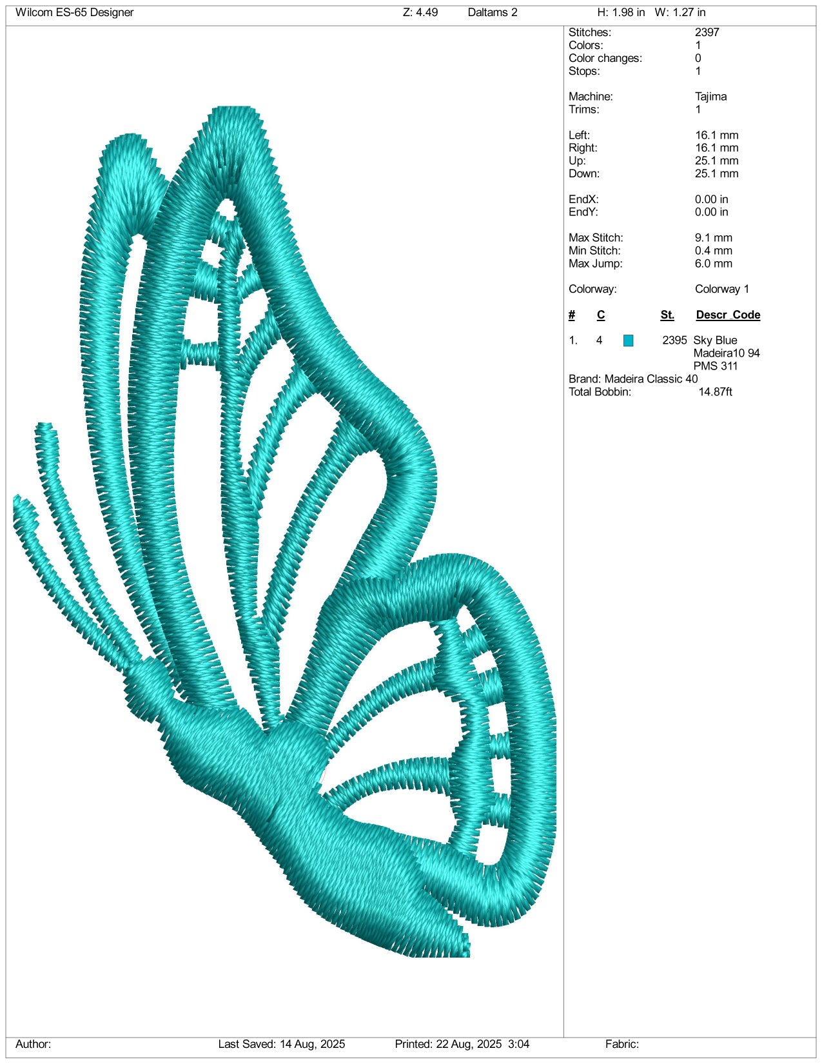Click the St. column header
Image resolution: width=822 pixels, height=1064 pixels.
[667, 315]
